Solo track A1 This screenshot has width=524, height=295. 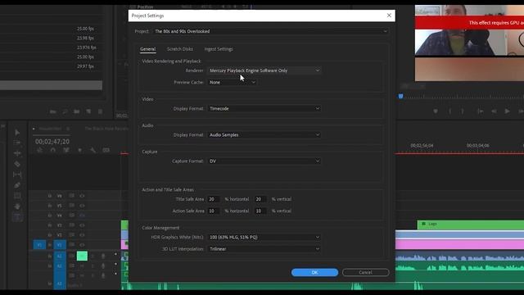[93, 256]
